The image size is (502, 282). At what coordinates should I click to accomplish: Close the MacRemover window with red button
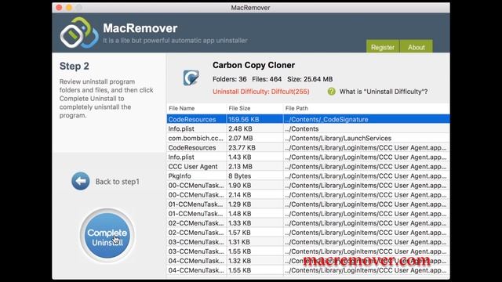coord(60,7)
